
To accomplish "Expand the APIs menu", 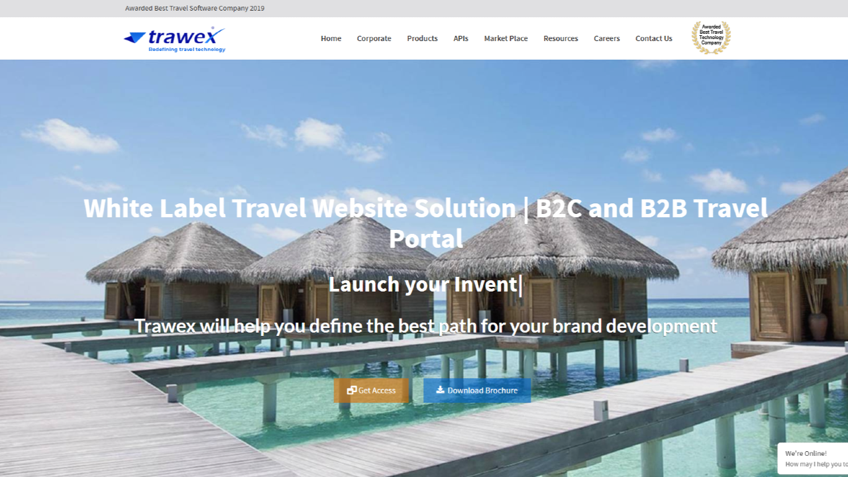I will tap(461, 38).
